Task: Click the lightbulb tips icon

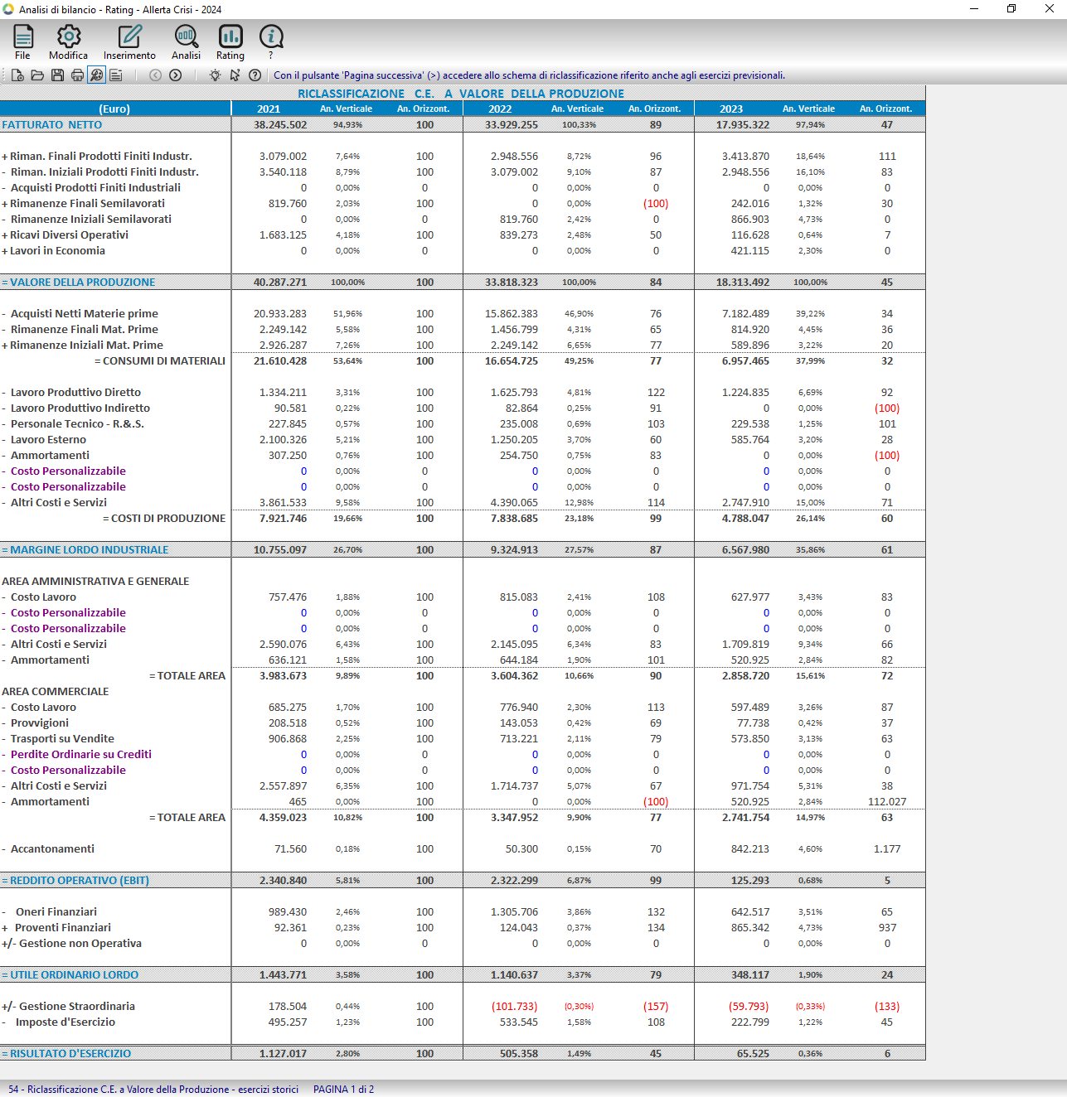Action: 215,75
